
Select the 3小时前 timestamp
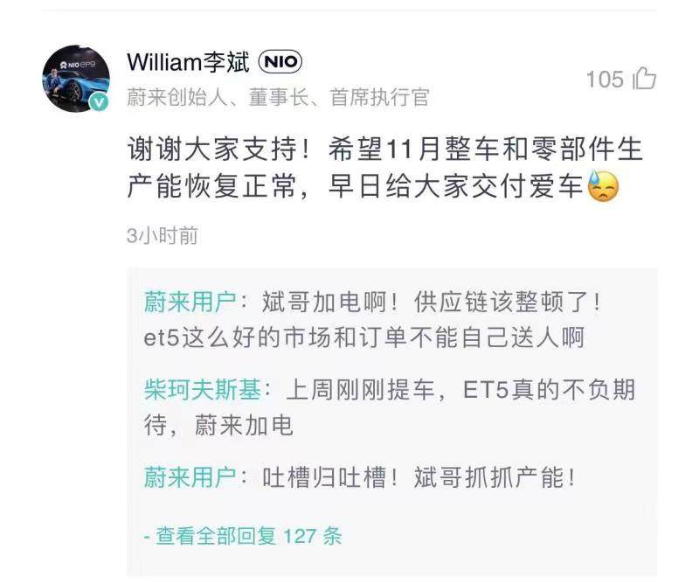tap(163, 235)
